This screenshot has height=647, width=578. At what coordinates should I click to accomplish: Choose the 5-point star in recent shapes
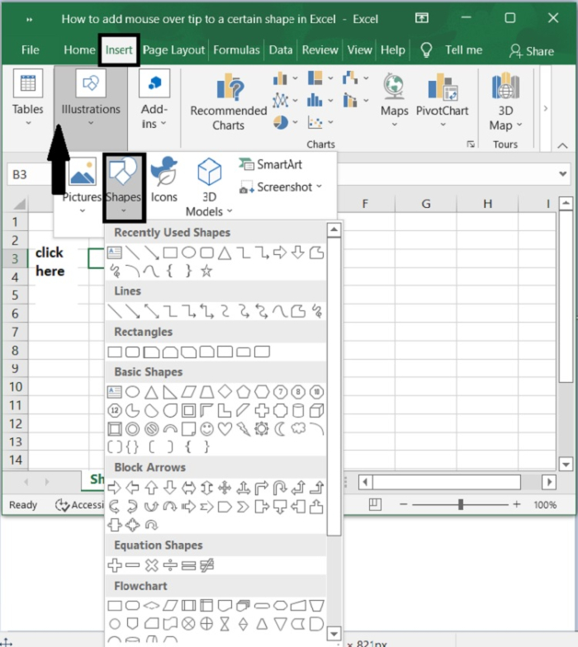[x=206, y=271]
